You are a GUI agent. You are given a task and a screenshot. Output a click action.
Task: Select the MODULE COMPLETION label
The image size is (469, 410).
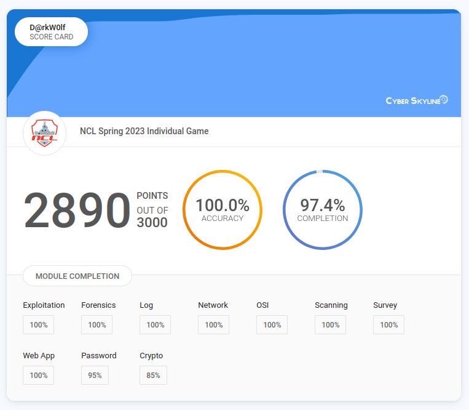pyautogui.click(x=77, y=276)
